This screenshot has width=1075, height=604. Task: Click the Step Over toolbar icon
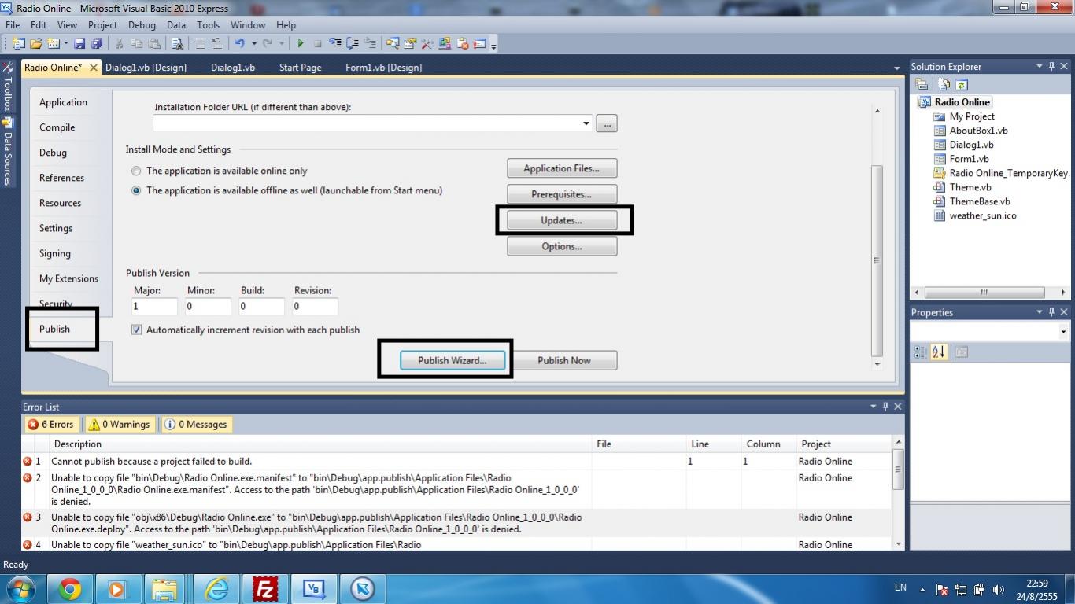(x=352, y=43)
